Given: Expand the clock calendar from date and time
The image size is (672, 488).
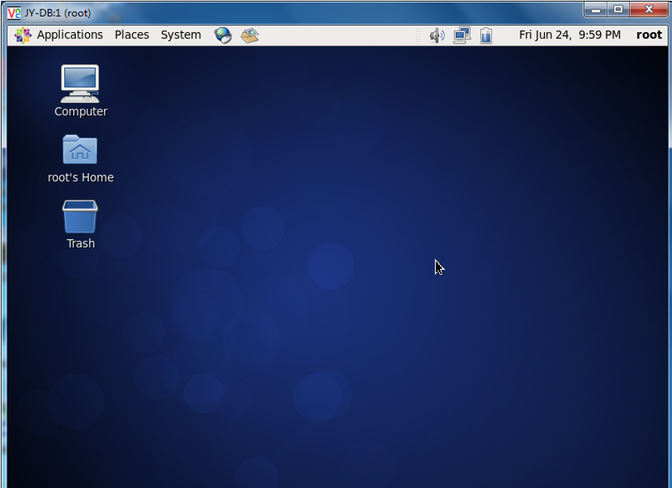Looking at the screenshot, I should tap(570, 35).
